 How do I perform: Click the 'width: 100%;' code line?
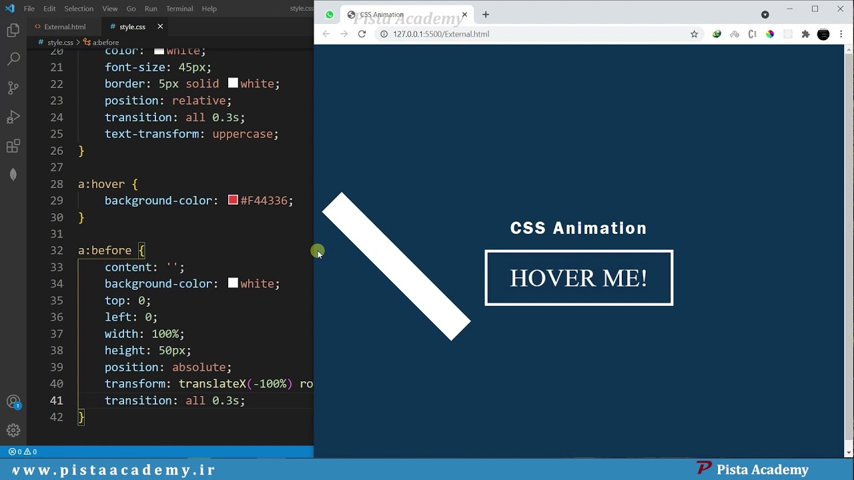(145, 334)
